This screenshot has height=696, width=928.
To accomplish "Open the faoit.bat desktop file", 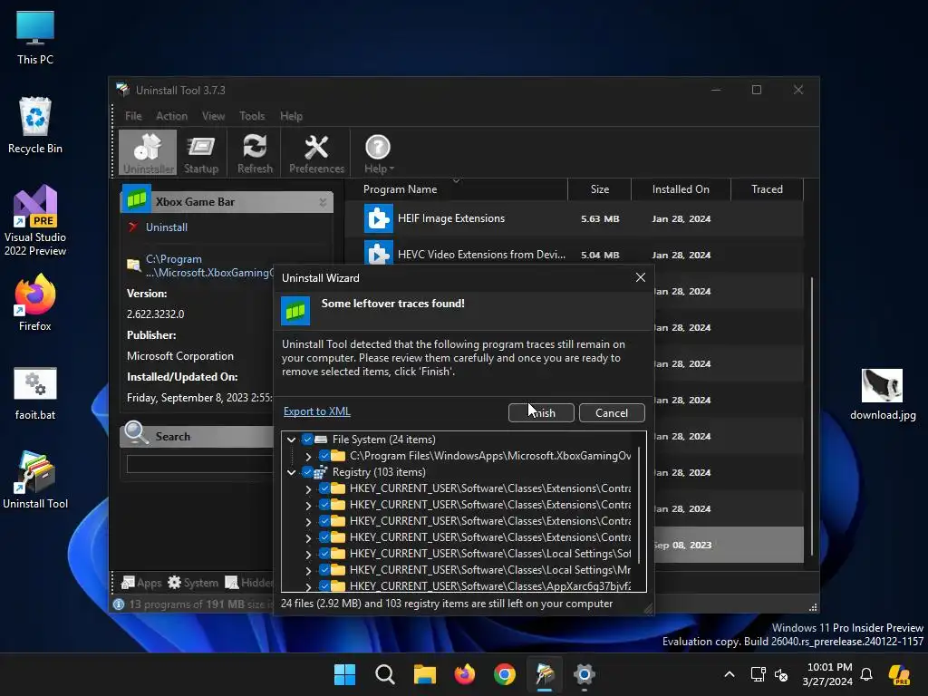I will click(x=35, y=393).
